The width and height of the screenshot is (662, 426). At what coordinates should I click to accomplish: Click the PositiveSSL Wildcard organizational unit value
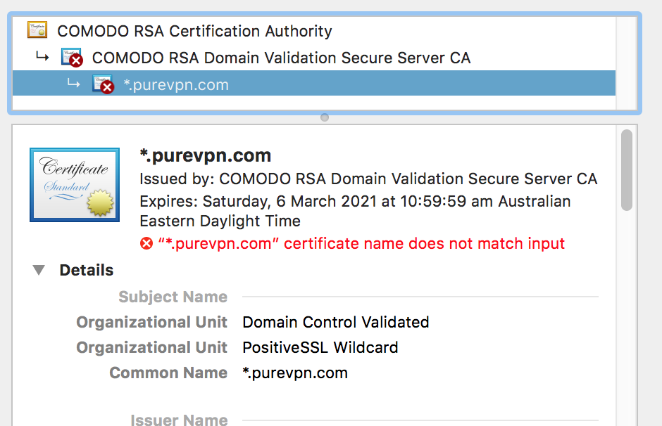coord(320,348)
